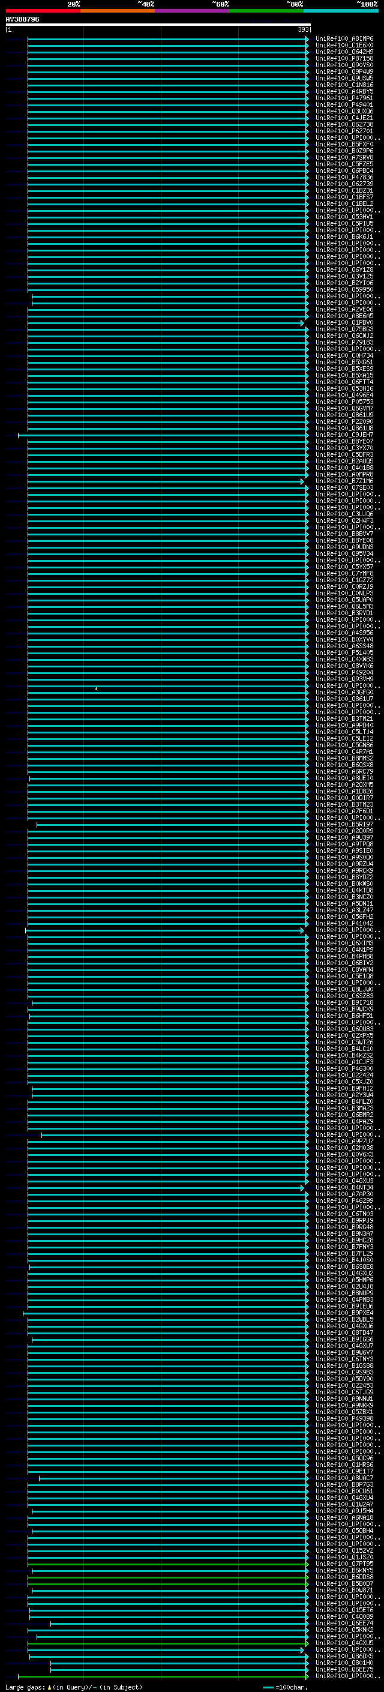
Task: Select the UniRef100_B0W871 label
Action: pos(344,1590)
